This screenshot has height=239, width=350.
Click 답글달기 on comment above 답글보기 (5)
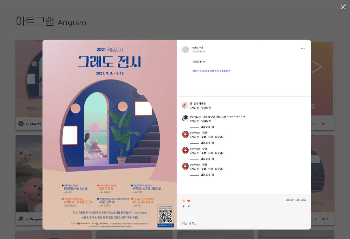click(220, 169)
